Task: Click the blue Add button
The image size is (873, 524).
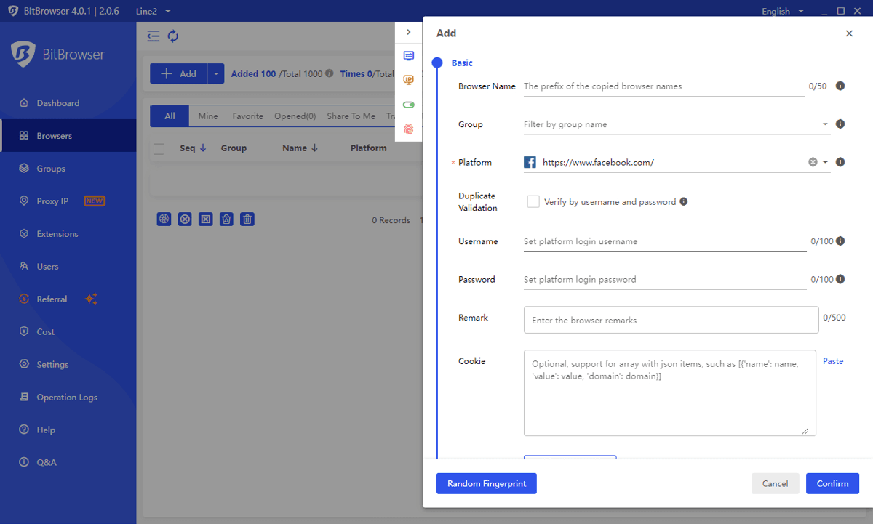Action: point(179,73)
